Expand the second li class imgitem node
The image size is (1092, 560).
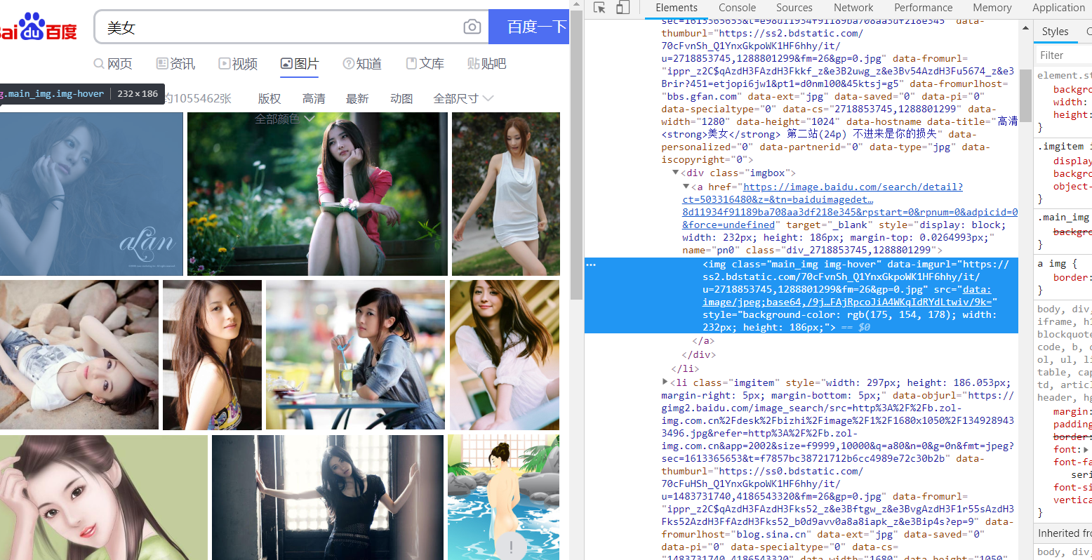point(665,382)
